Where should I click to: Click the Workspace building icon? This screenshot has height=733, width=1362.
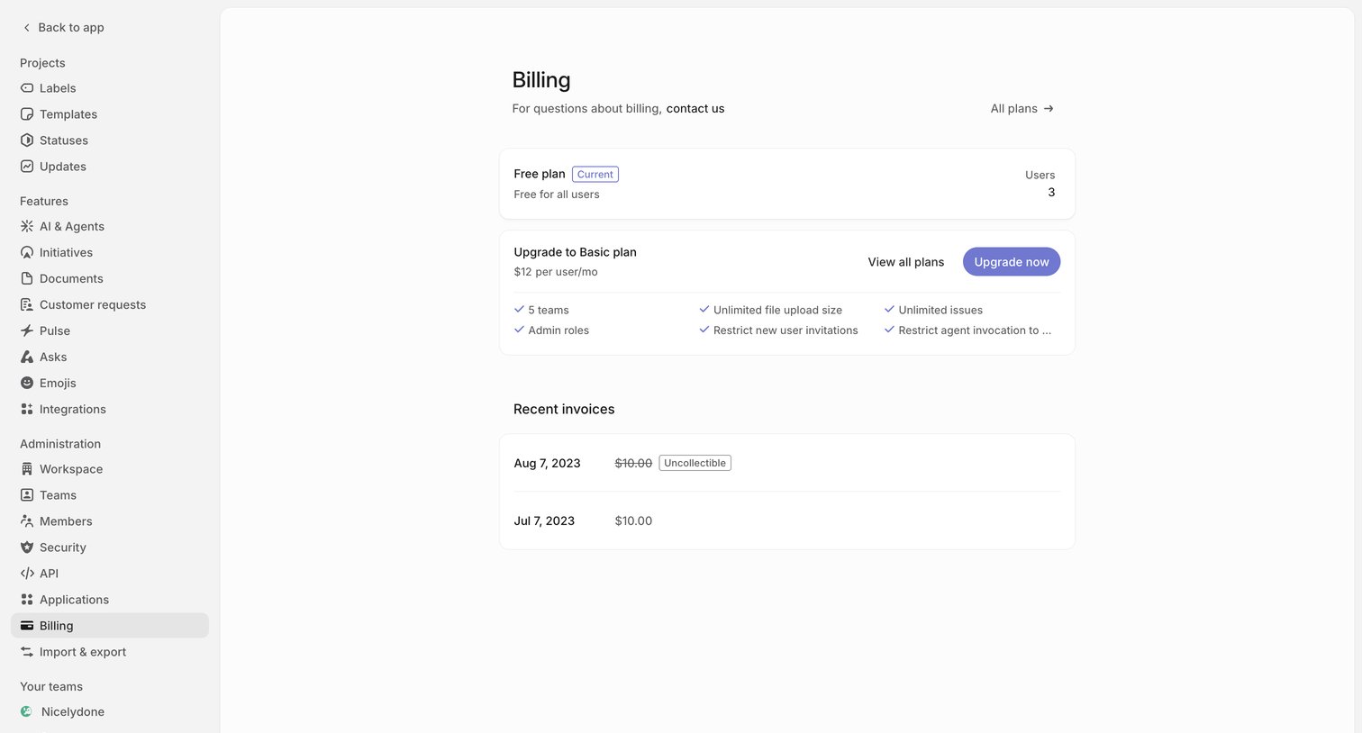(27, 469)
